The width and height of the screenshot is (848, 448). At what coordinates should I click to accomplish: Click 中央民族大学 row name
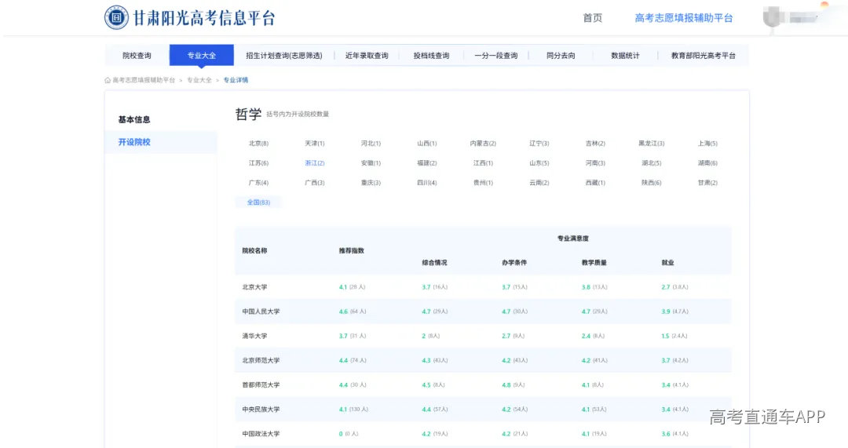261,409
